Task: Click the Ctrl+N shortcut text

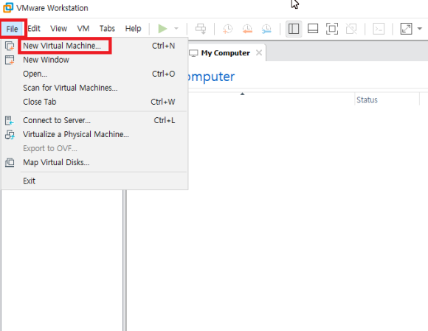Action: pyautogui.click(x=164, y=46)
